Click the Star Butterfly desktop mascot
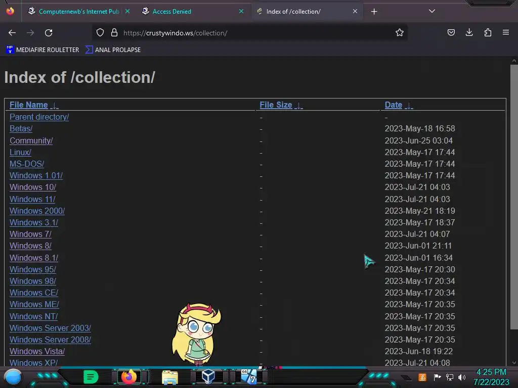The width and height of the screenshot is (518, 388). point(196,334)
